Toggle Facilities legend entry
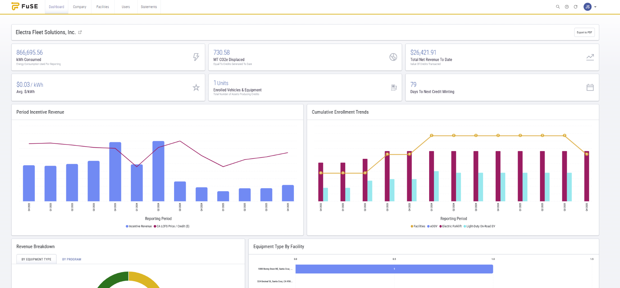The width and height of the screenshot is (620, 288). pos(418,226)
